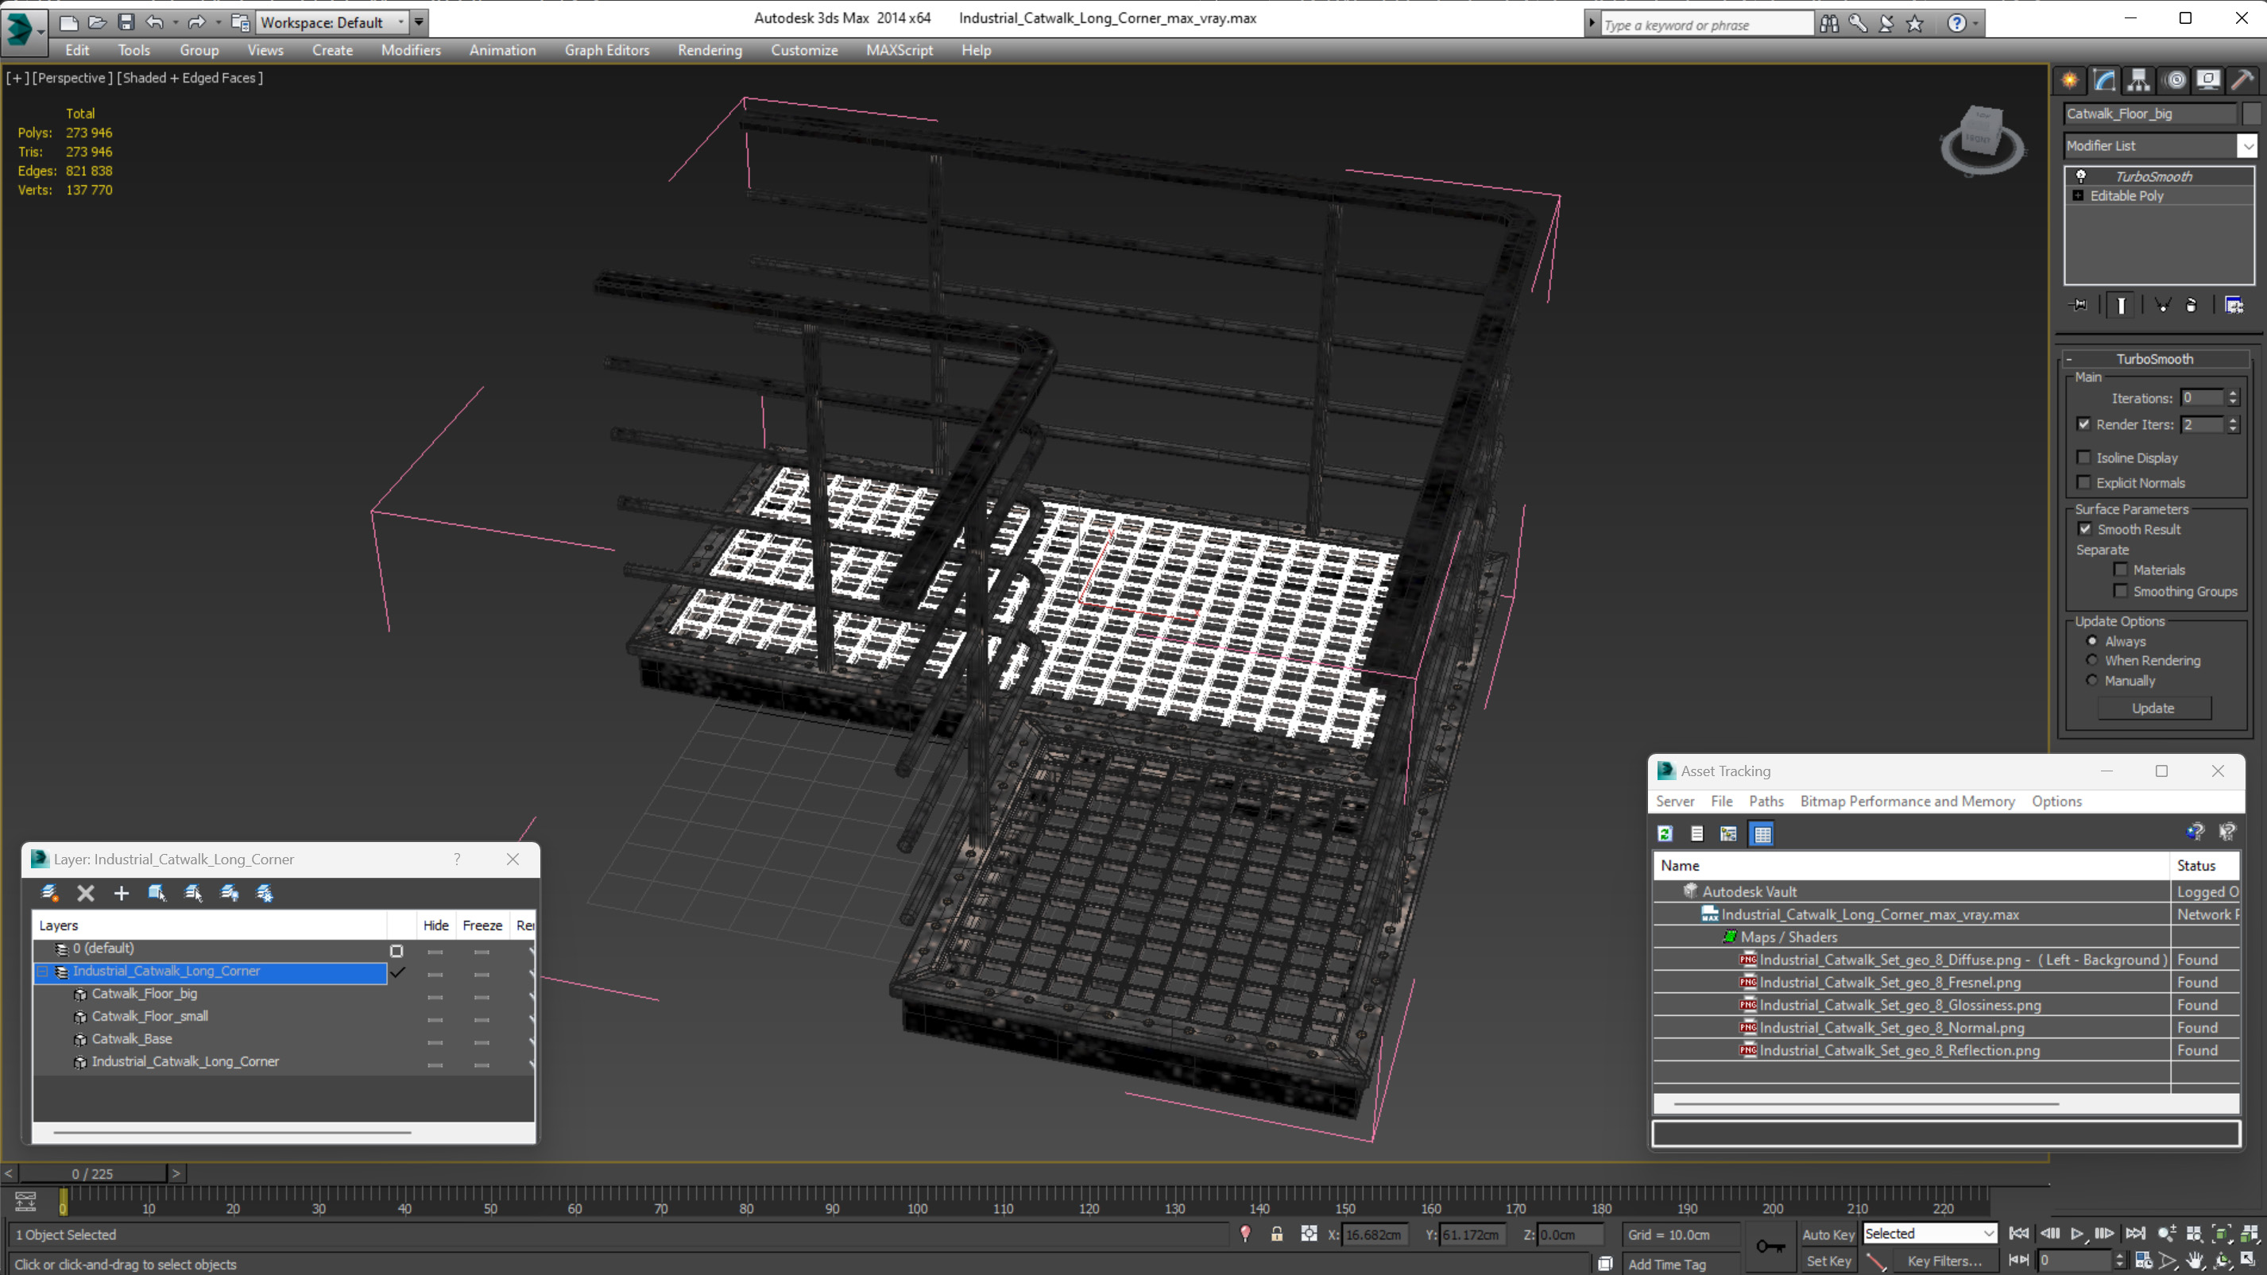Click Go to End playback button
2267x1275 pixels.
[x=2136, y=1234]
